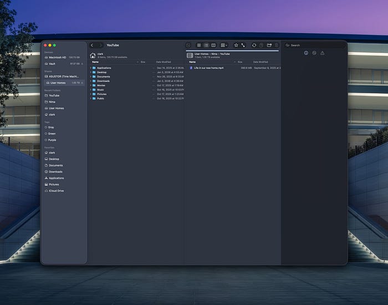
Task: Sort right pane by Name column
Action: (x=192, y=62)
